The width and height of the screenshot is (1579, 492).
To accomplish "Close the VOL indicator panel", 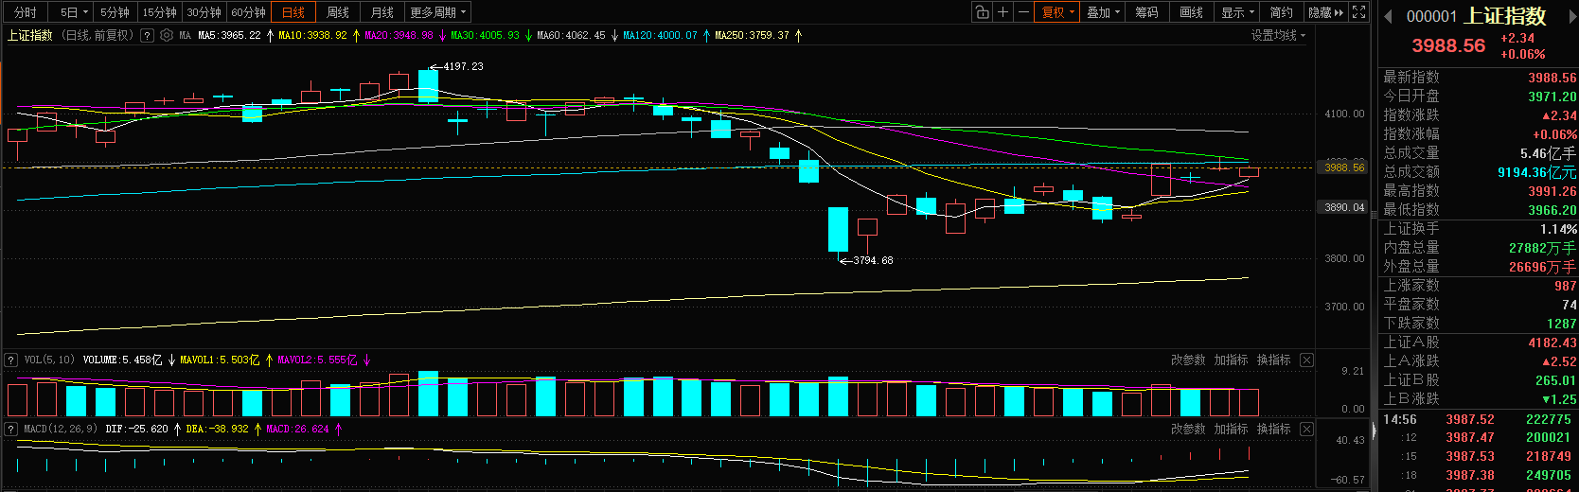I will pos(1306,360).
